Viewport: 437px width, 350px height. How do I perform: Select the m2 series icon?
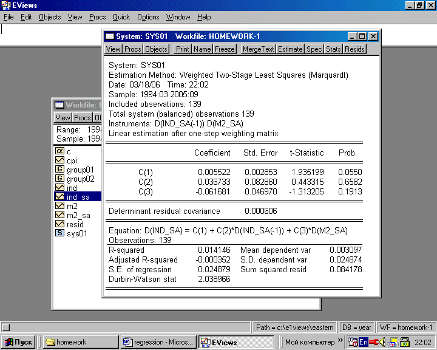click(x=59, y=206)
